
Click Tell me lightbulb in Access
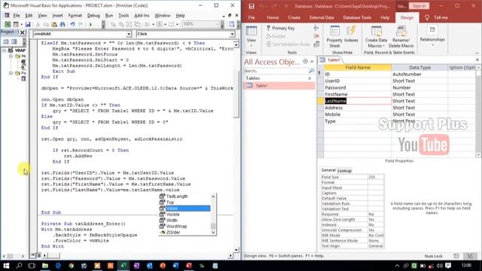pyautogui.click(x=427, y=17)
